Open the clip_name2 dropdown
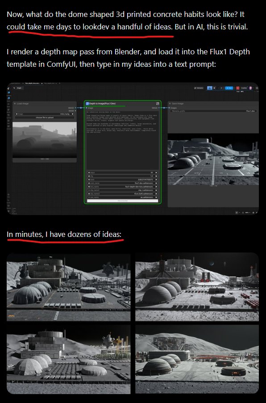 point(123,194)
